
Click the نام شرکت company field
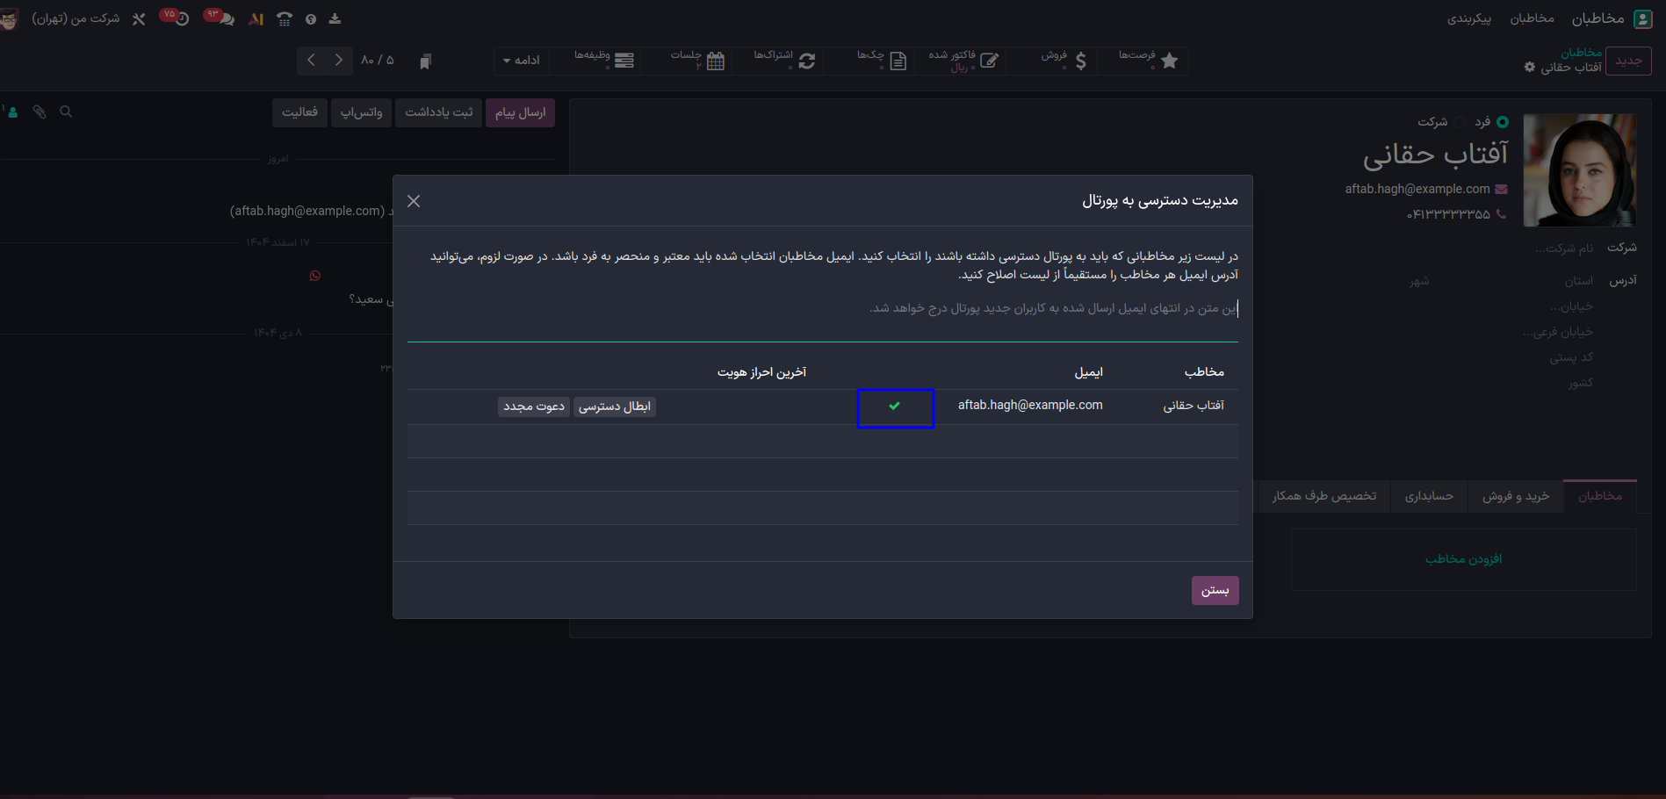(1563, 248)
